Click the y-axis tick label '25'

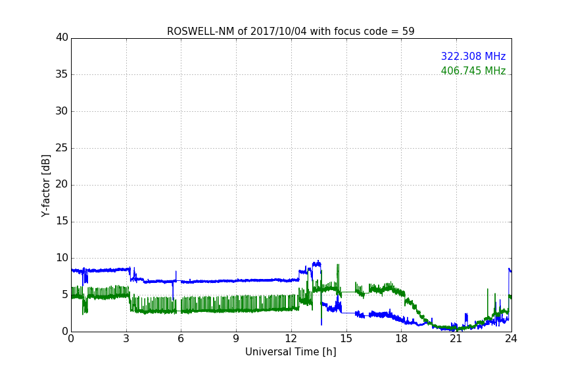click(62, 148)
